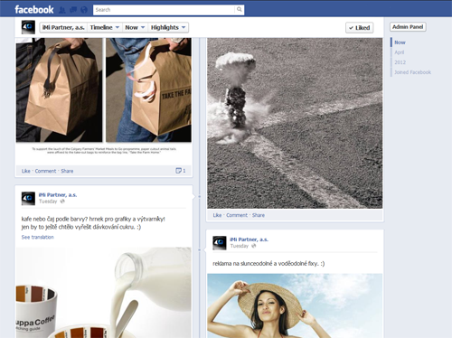Open the mushroom cloud photo

295,123
